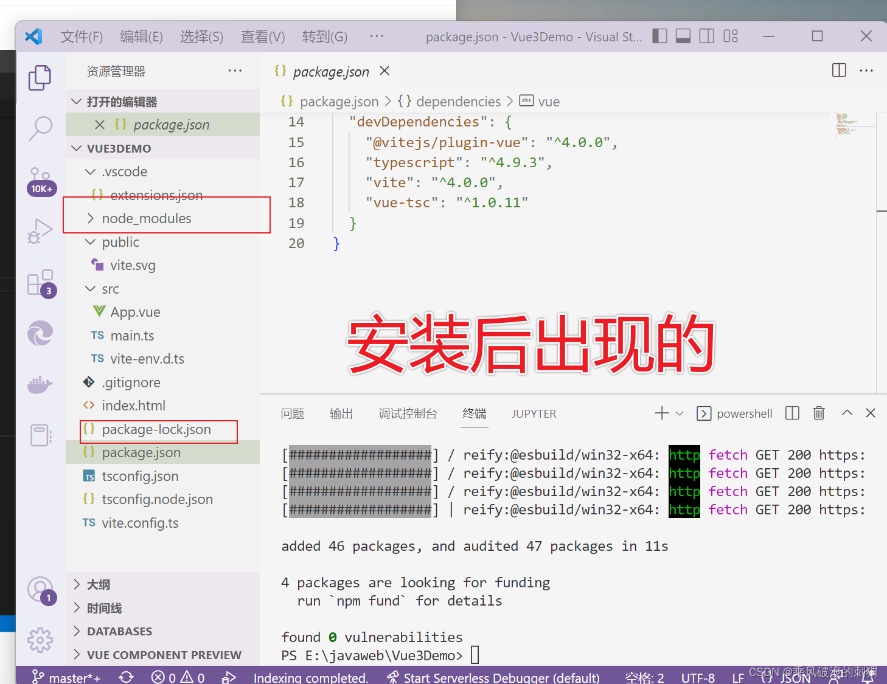Create a new terminal with plus icon

[x=662, y=413]
